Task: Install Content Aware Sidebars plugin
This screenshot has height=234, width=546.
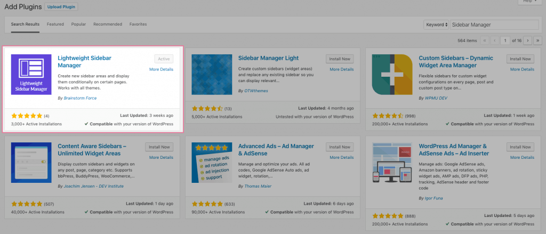Action: pyautogui.click(x=159, y=147)
